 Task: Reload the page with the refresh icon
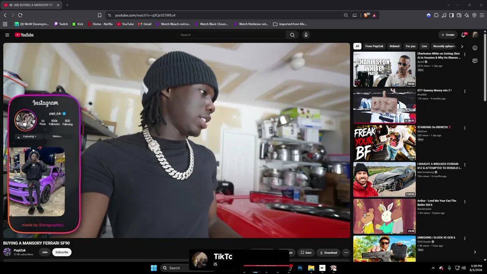20,15
